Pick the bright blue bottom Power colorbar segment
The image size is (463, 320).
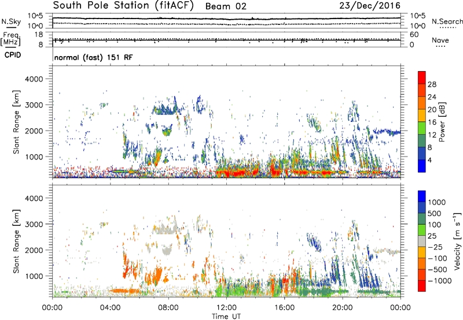coord(422,166)
